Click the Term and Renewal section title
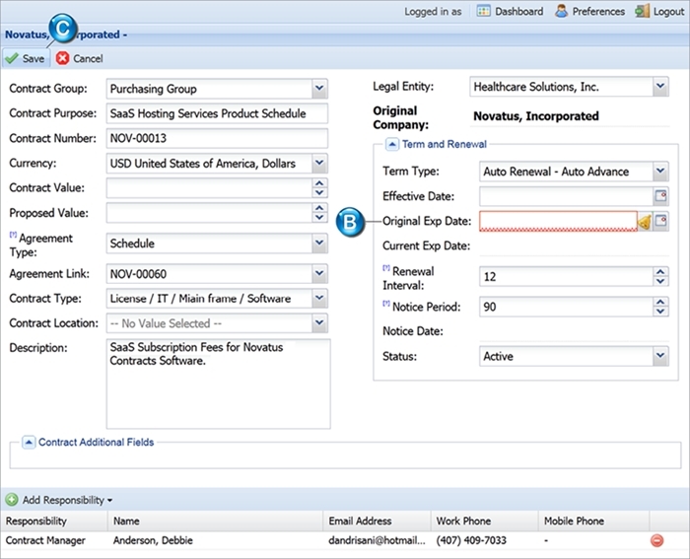Screen dimensions: 690x559 coord(445,144)
